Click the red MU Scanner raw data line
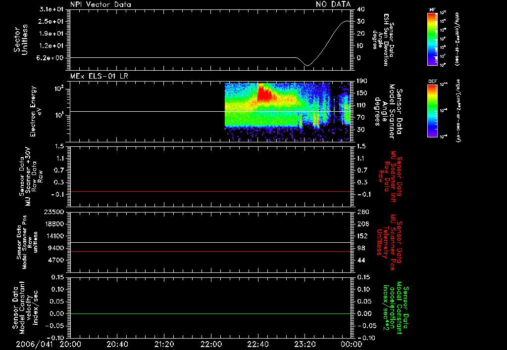The image size is (507, 350). click(210, 191)
